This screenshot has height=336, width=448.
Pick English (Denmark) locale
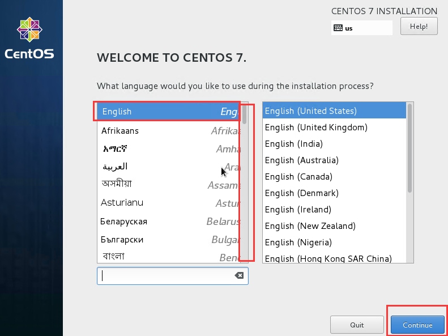[334, 193]
